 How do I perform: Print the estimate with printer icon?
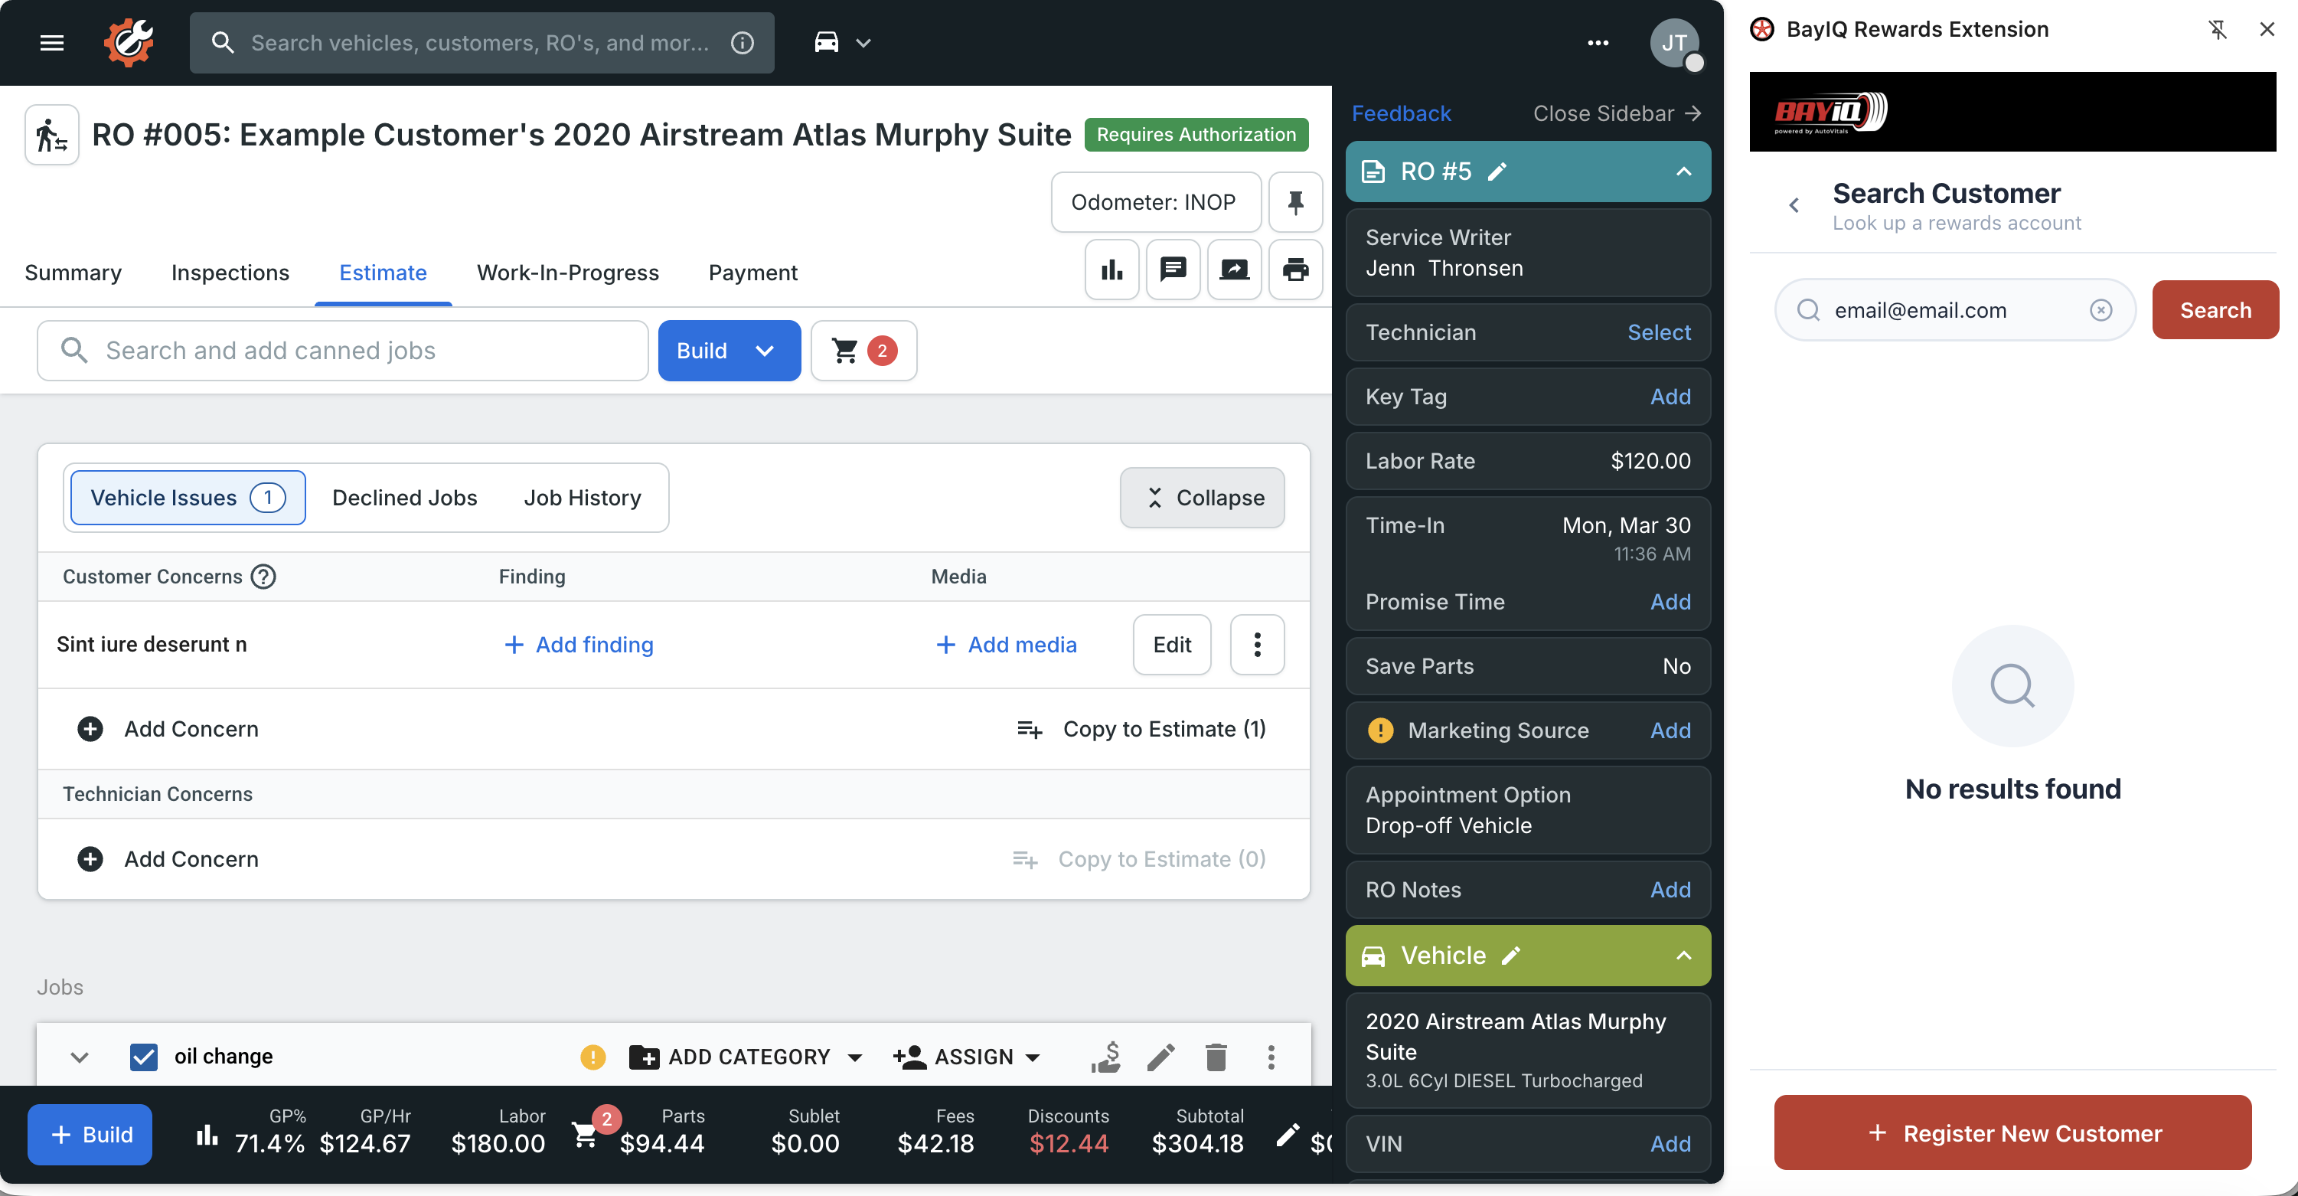[1295, 270]
